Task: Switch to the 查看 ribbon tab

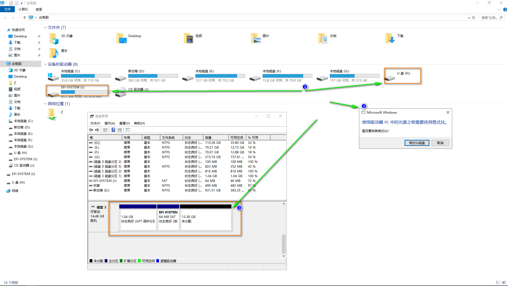Action: (x=39, y=9)
